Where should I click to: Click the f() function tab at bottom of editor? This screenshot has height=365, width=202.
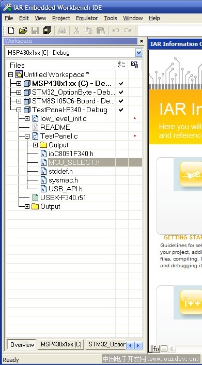tap(156, 348)
